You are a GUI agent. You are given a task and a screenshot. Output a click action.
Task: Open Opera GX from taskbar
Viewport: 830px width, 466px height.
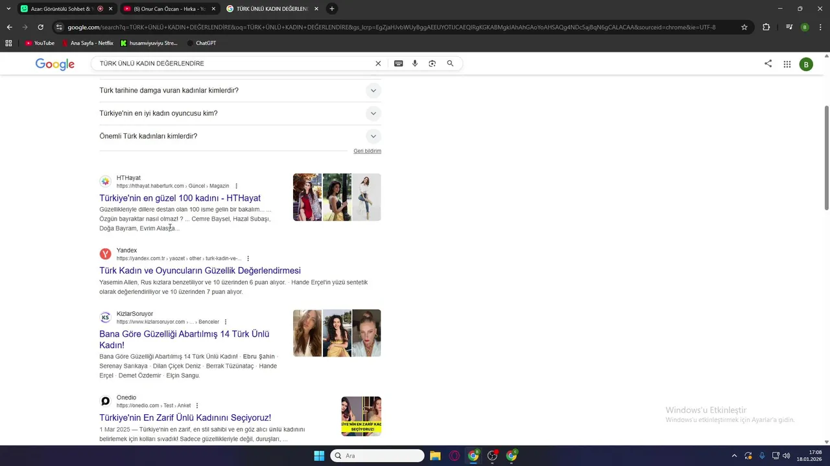tap(455, 456)
